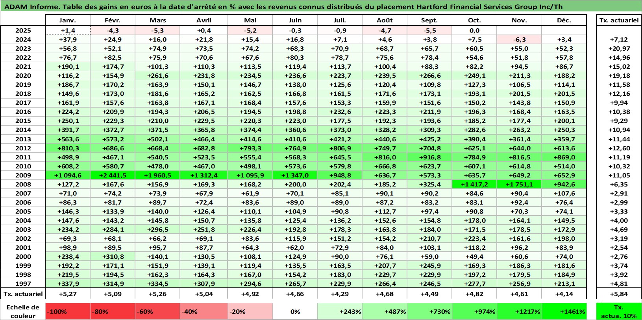Select the -5,5 cell for September 2025

point(429,30)
